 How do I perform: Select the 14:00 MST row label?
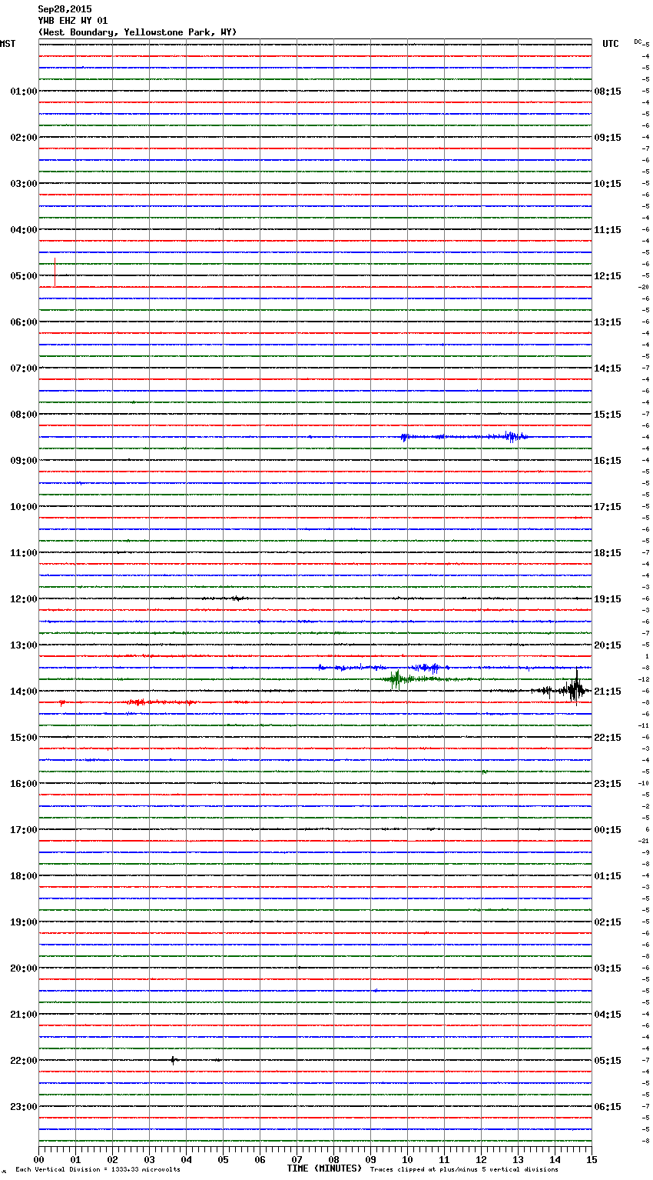[x=23, y=692]
